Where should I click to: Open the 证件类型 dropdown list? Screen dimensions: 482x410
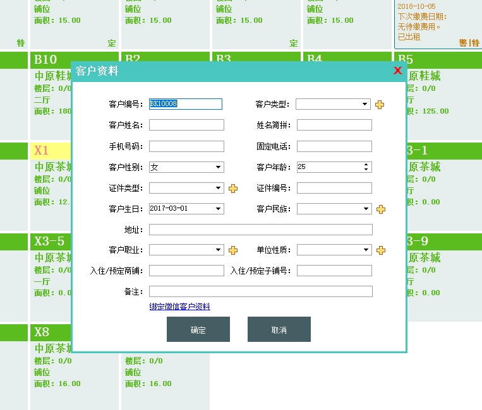tap(219, 188)
